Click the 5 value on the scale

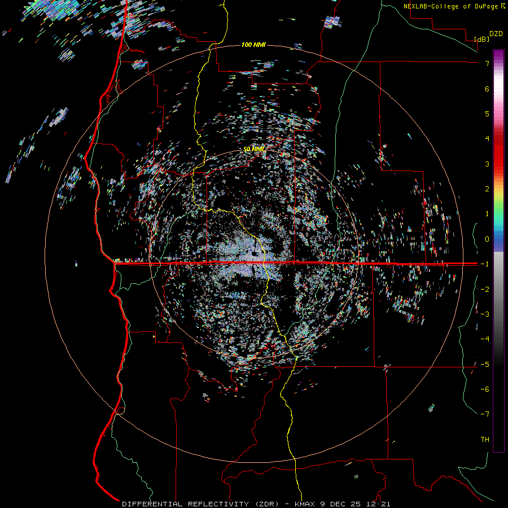487,113
